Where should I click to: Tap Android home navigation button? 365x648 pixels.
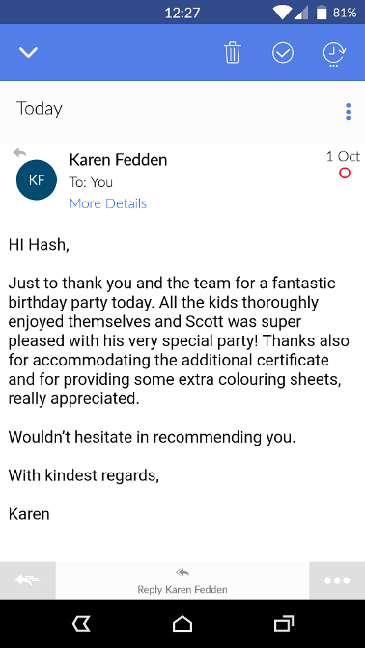tap(182, 624)
